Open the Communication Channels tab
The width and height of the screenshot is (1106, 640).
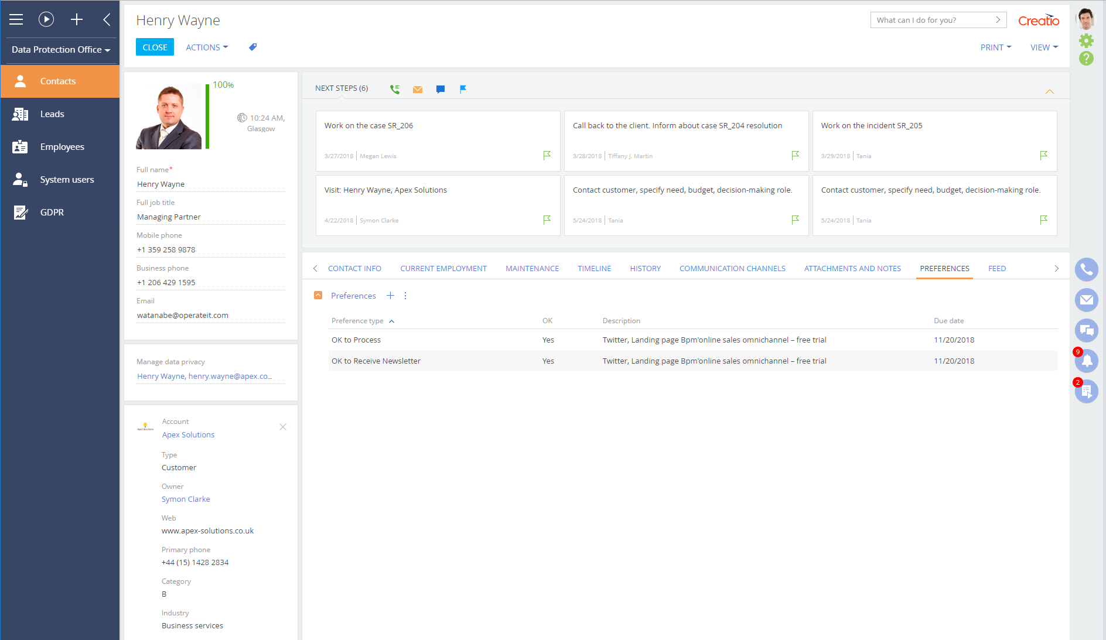point(732,268)
